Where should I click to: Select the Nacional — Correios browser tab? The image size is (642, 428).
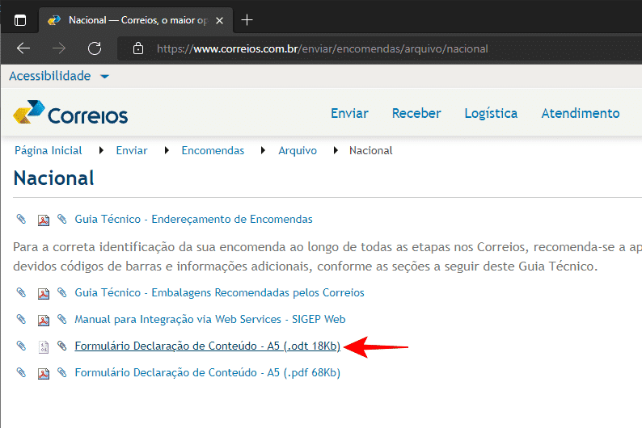point(135,20)
